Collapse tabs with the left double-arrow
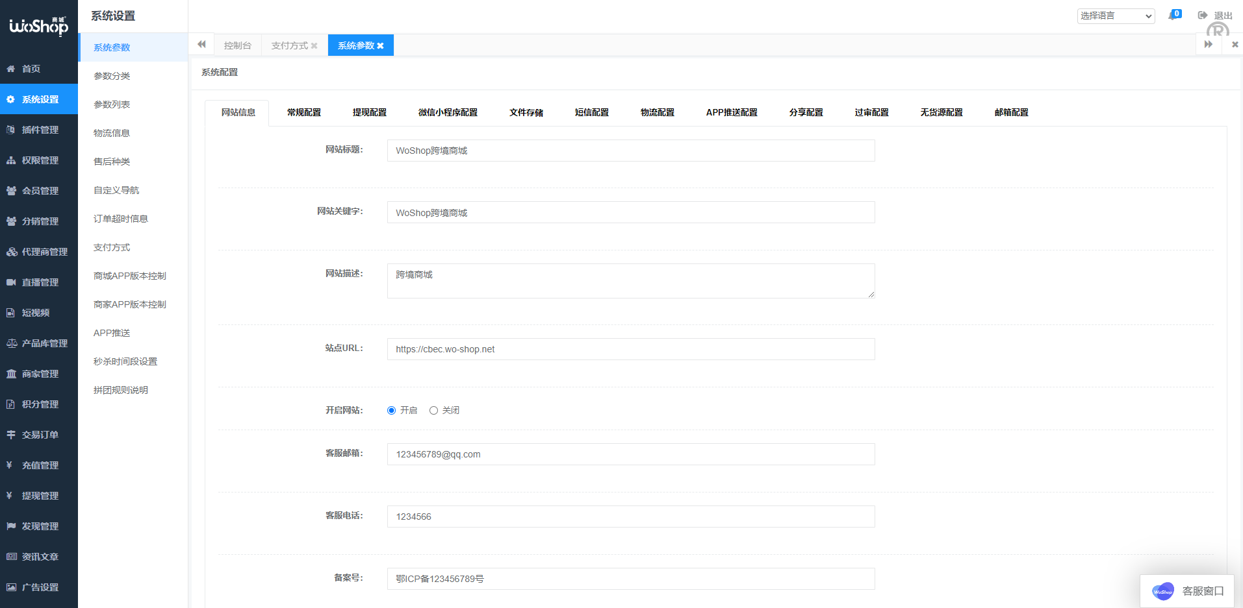This screenshot has height=608, width=1243. (x=201, y=44)
